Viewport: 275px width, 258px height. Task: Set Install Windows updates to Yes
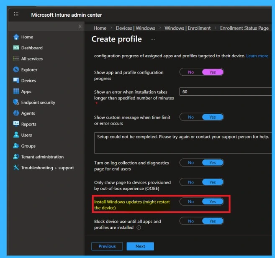pyautogui.click(x=213, y=202)
